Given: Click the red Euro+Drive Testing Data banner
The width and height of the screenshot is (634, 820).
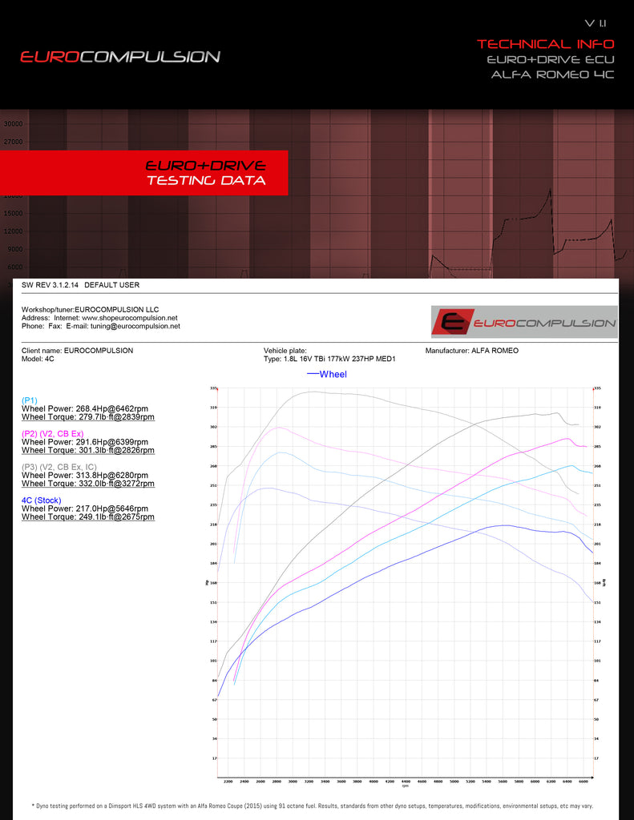Looking at the screenshot, I should click(x=204, y=173).
